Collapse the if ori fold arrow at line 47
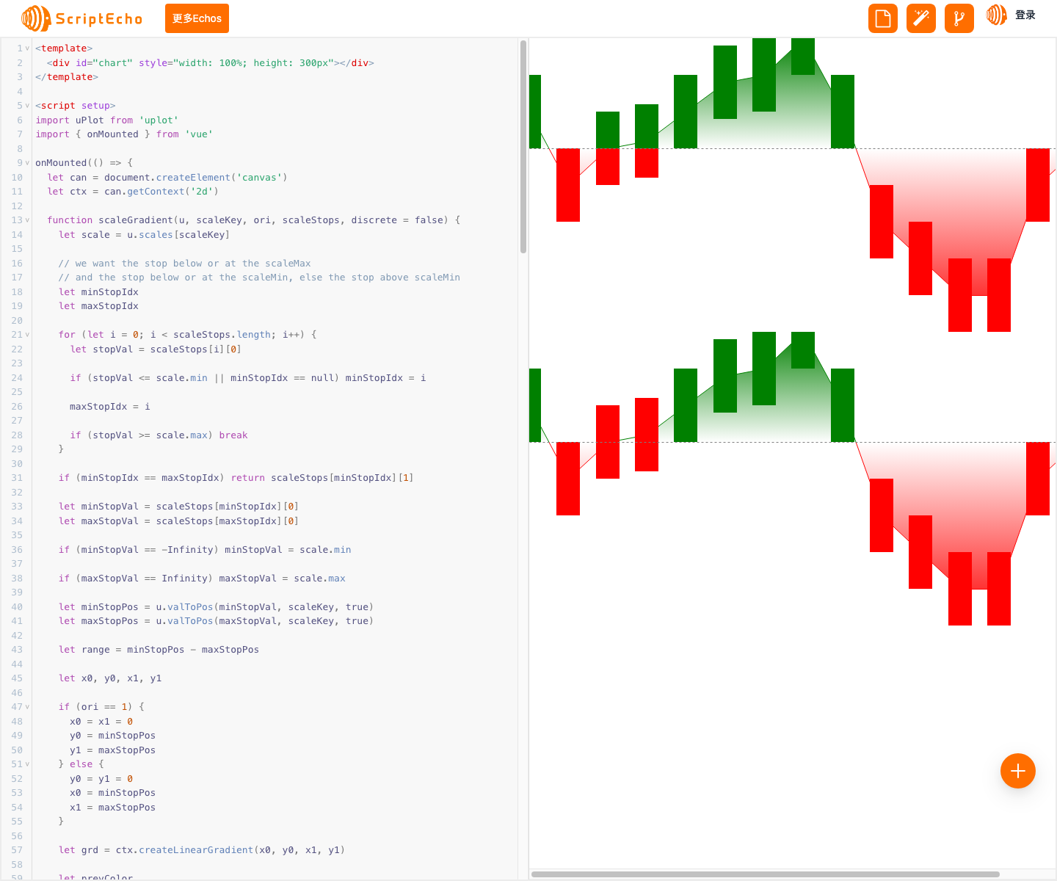The height and width of the screenshot is (881, 1057). [x=28, y=707]
